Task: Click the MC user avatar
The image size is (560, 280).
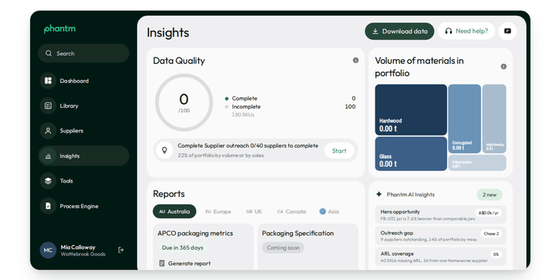Action: point(48,250)
